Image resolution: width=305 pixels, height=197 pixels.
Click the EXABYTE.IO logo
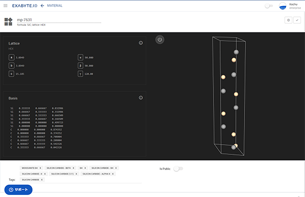click(x=25, y=6)
